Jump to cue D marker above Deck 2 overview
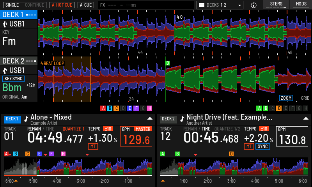Screen dimensions: 312x187 point(231,154)
